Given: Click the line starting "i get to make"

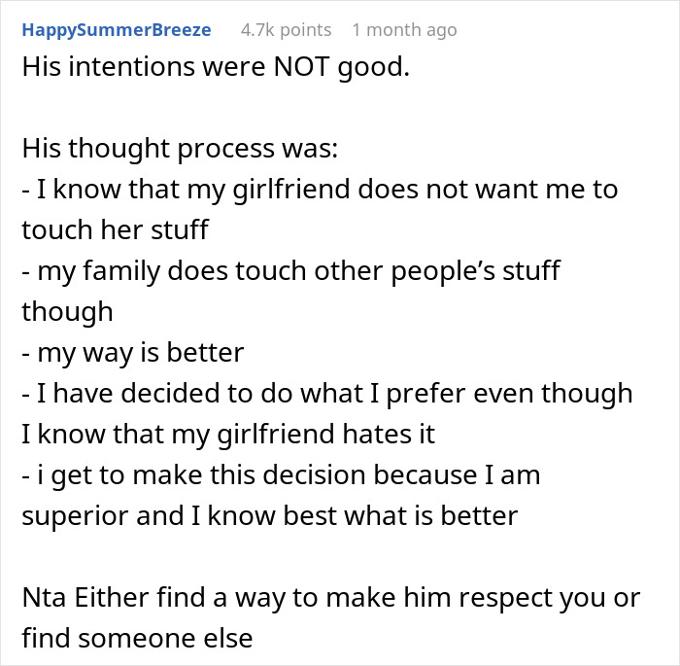Looking at the screenshot, I should coord(281,476).
